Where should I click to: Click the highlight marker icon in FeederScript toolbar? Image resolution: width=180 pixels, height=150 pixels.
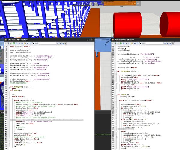point(170,43)
